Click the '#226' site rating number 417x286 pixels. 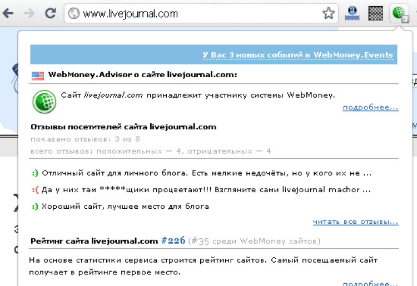[173, 240]
